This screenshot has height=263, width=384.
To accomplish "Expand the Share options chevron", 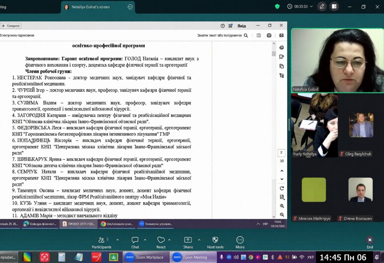I will click(199, 240).
